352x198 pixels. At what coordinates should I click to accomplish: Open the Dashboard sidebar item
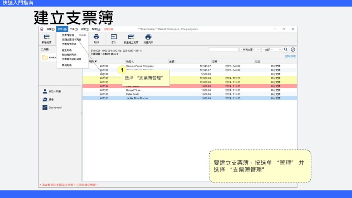click(52, 108)
